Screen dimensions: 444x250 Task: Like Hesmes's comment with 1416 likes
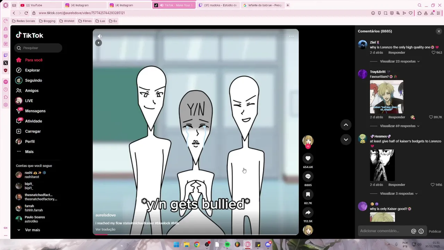[433, 185]
